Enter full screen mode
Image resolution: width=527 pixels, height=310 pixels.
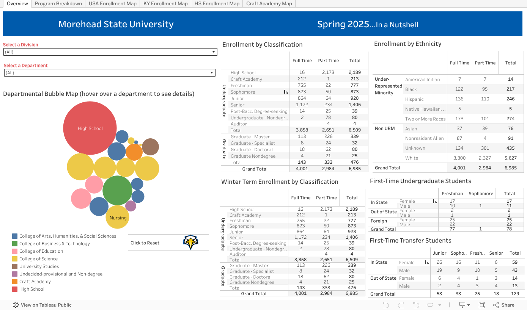coord(482,305)
